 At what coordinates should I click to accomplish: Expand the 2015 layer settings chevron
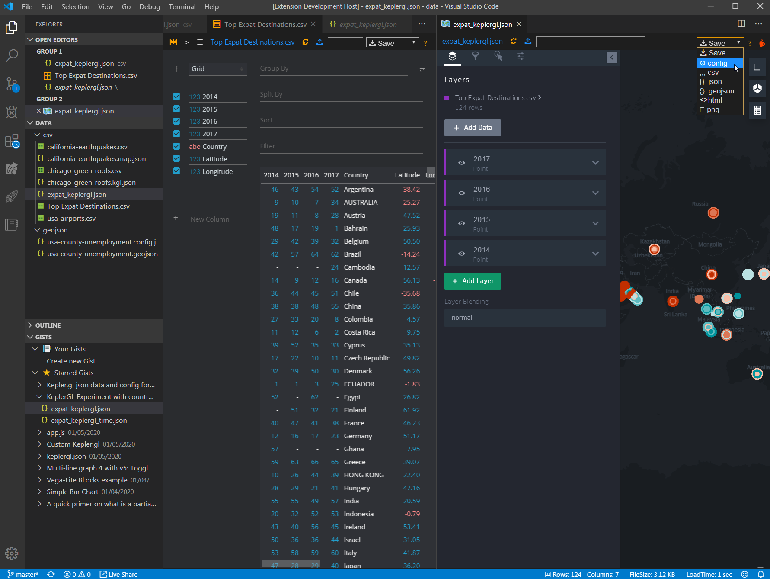coord(595,223)
